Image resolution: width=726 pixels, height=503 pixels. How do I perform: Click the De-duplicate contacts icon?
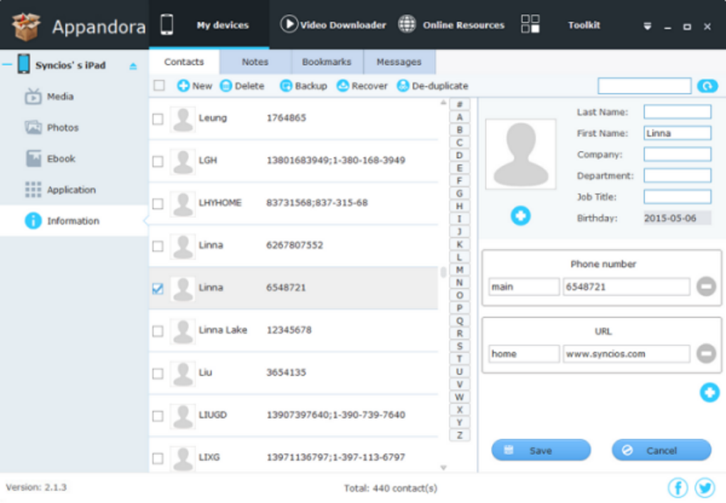click(x=403, y=86)
